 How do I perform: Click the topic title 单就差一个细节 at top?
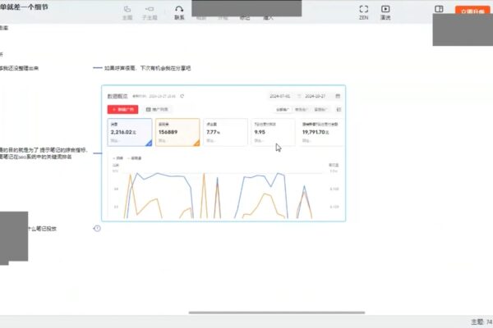point(24,7)
